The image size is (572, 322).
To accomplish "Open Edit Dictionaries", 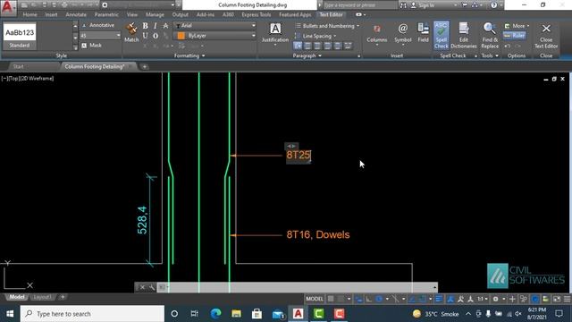I will 464,35.
